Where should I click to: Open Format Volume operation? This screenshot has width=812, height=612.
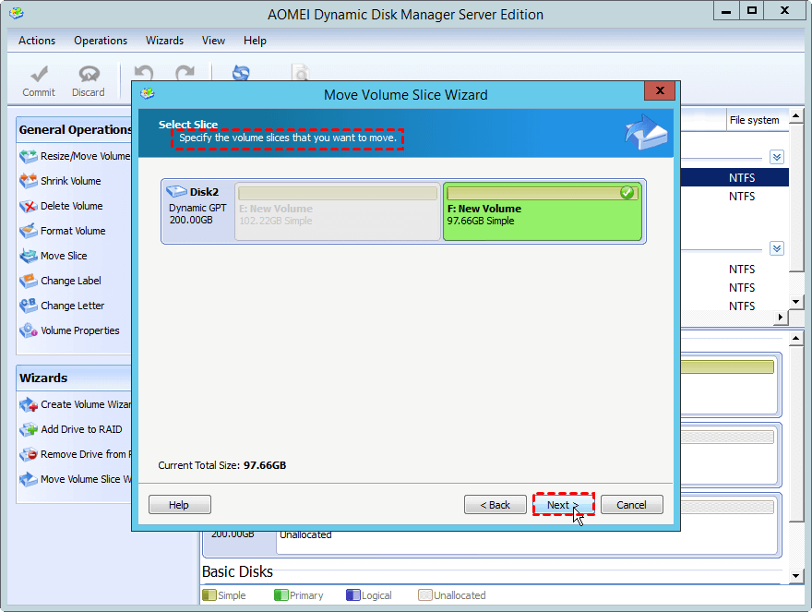coord(63,231)
